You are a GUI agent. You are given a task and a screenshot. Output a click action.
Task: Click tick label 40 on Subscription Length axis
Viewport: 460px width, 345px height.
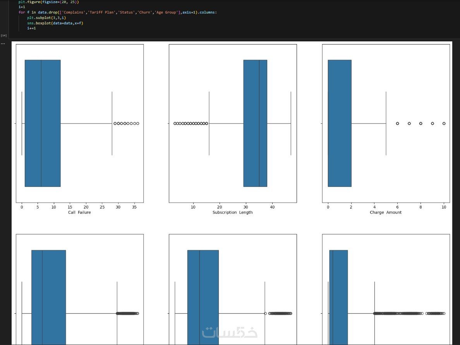coord(272,207)
